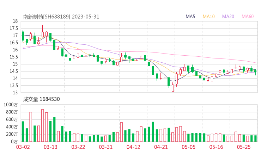Click the MA20 legend label
This screenshot has width=261, height=155.
tap(228, 17)
